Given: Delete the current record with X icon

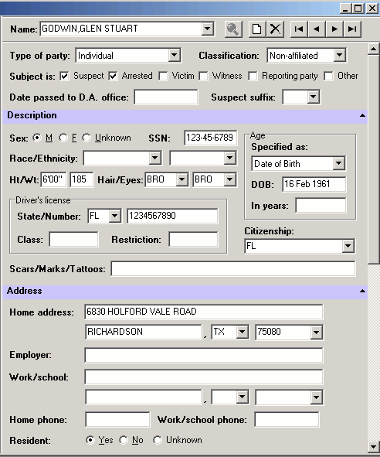Looking at the screenshot, I should point(275,29).
